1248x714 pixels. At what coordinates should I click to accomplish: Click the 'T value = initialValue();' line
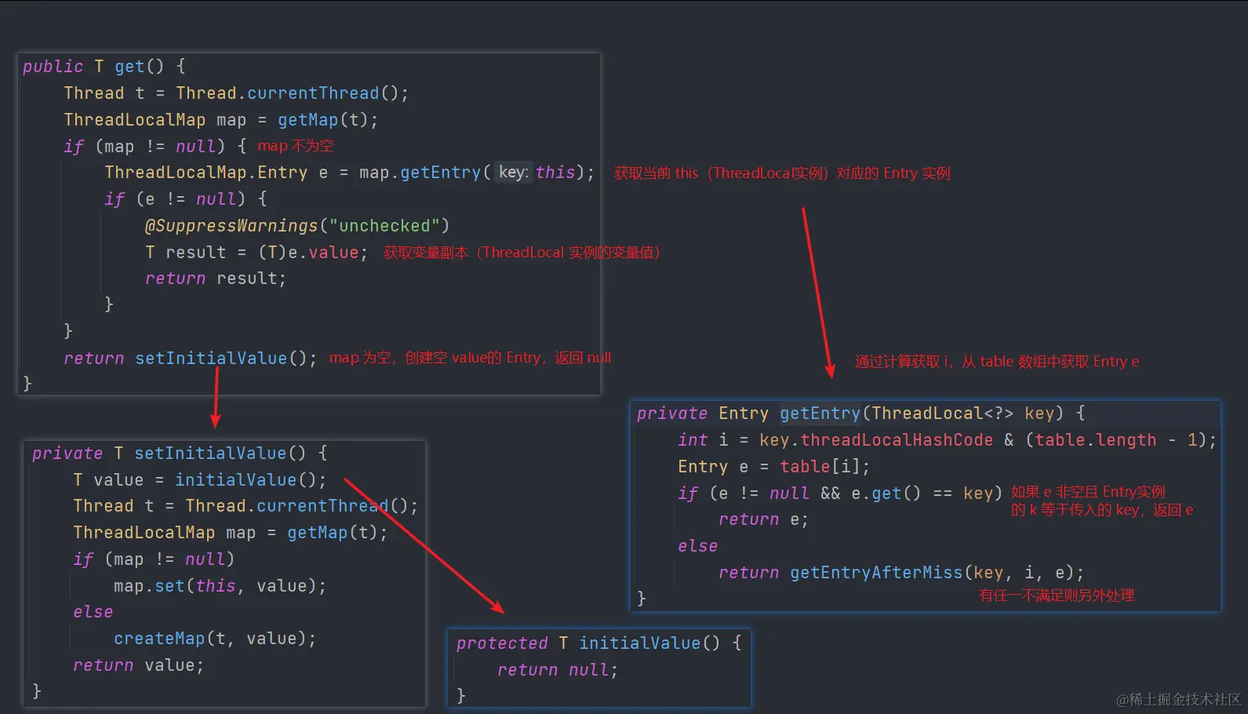tap(200, 480)
